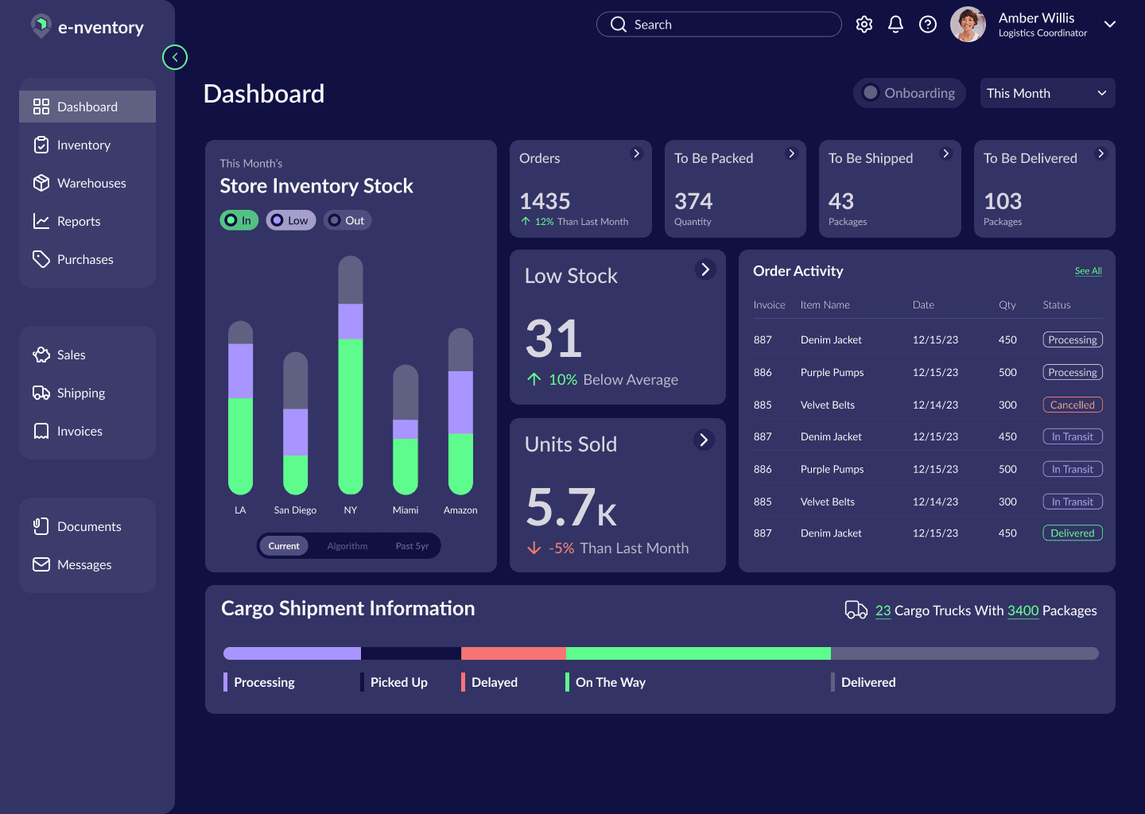Click In Transit status for Velvet Belts
The height and width of the screenshot is (814, 1145).
point(1073,502)
